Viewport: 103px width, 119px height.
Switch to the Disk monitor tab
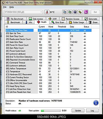click(x=36, y=19)
